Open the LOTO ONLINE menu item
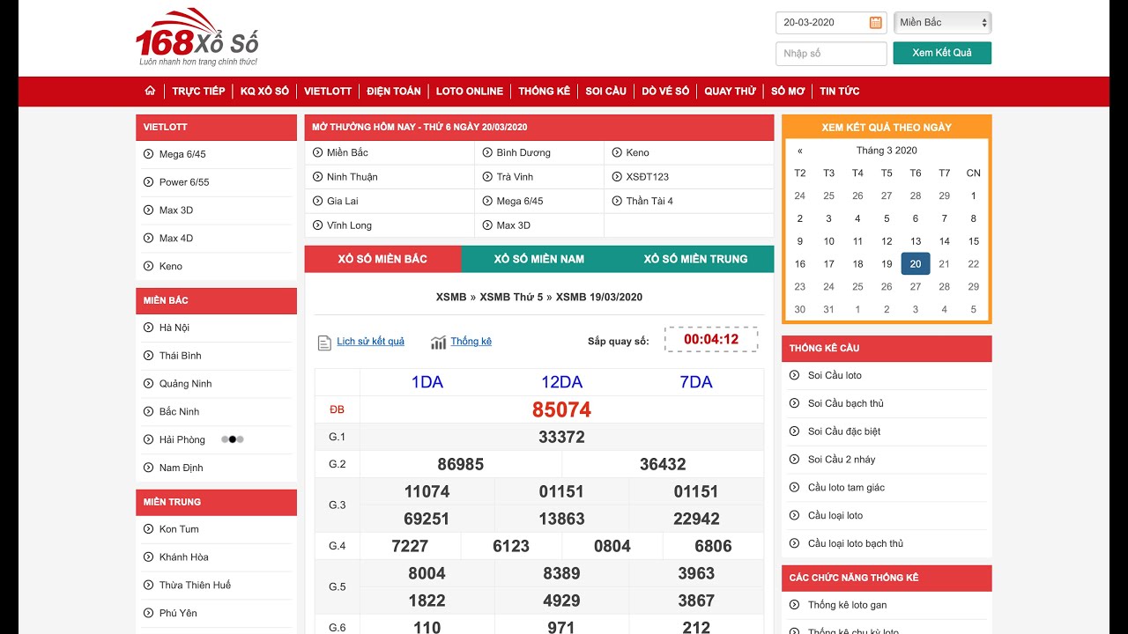 470,91
